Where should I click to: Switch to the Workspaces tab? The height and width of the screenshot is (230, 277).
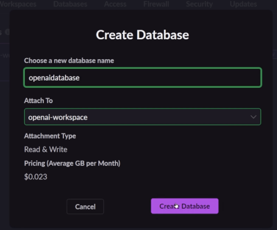[18, 4]
